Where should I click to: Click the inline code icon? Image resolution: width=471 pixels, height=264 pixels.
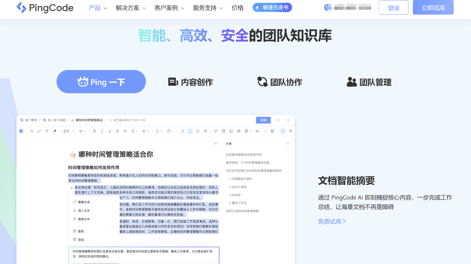tap(125, 131)
